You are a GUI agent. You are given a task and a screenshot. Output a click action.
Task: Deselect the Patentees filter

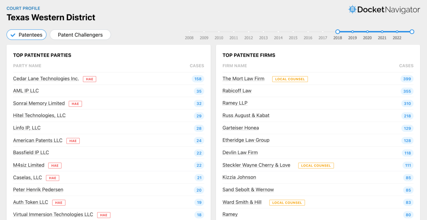point(26,34)
